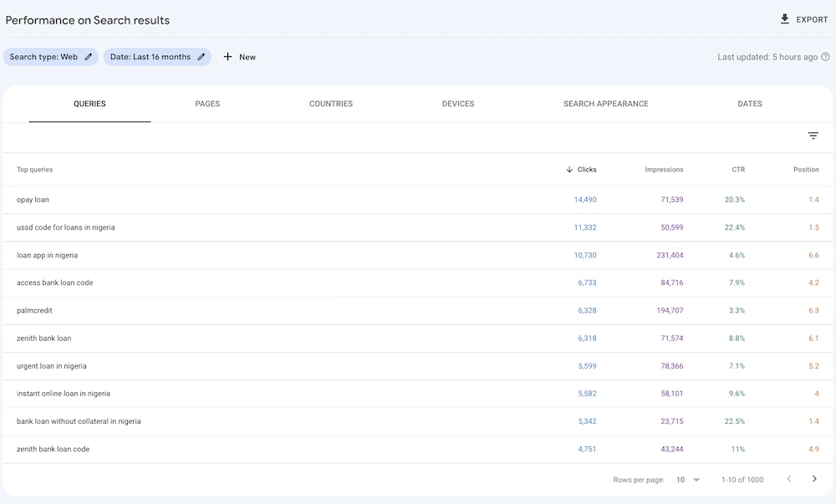This screenshot has height=504, width=836.
Task: Open the Rows per page dropdown
Action: point(687,479)
